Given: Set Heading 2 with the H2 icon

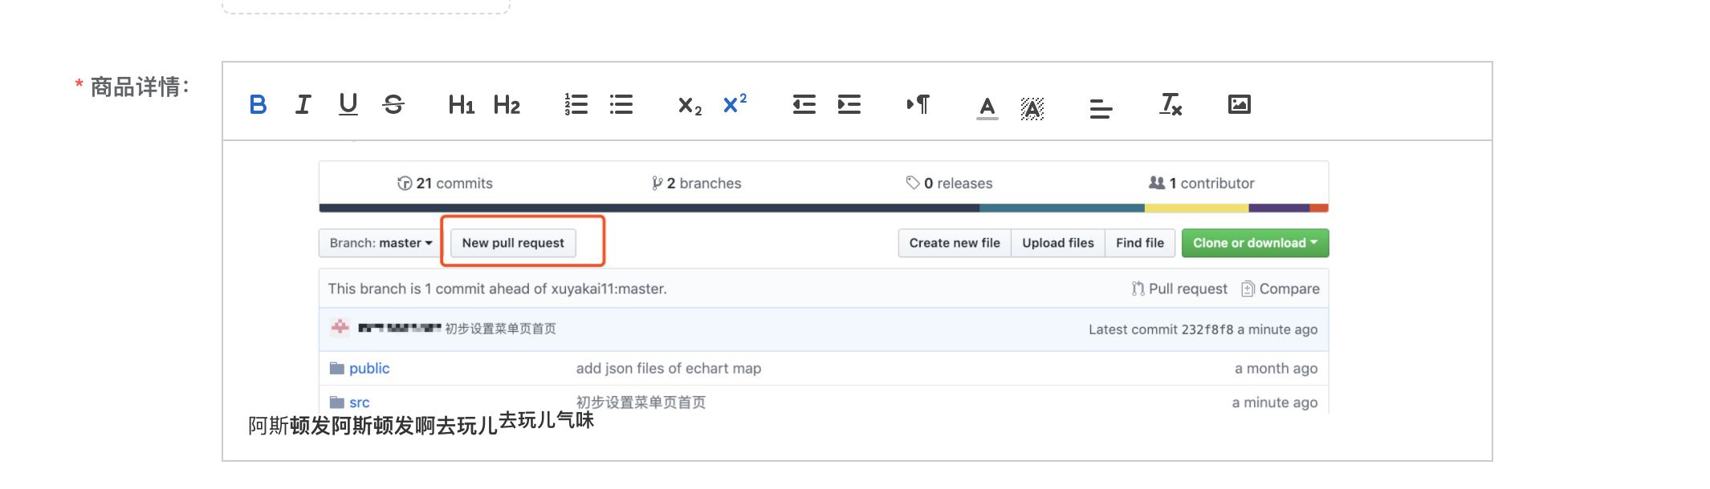Looking at the screenshot, I should tap(507, 105).
